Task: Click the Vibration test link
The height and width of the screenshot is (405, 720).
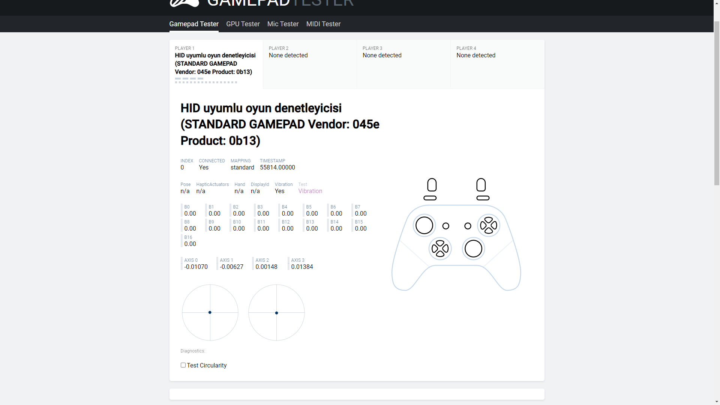Action: (310, 191)
